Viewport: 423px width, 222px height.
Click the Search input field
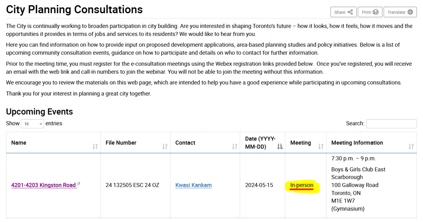391,124
